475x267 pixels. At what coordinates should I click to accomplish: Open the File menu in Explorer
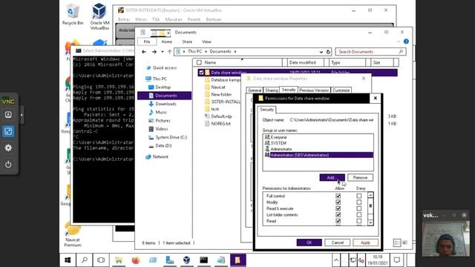coord(147,42)
